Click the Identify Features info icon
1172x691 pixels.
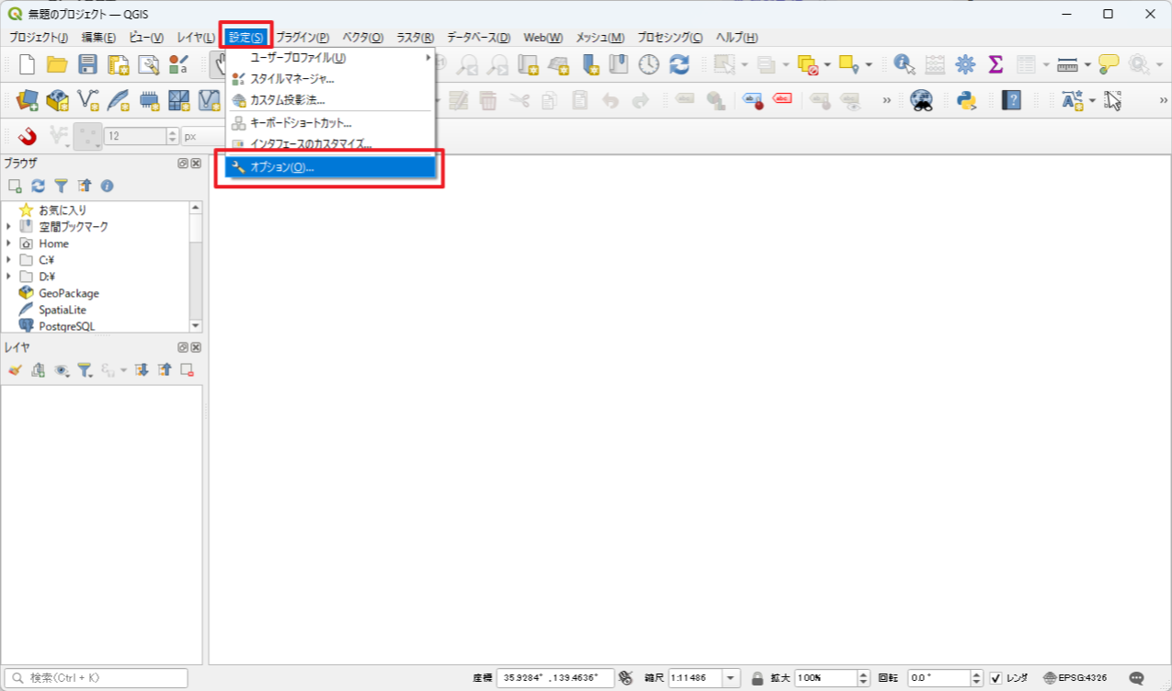(x=905, y=64)
